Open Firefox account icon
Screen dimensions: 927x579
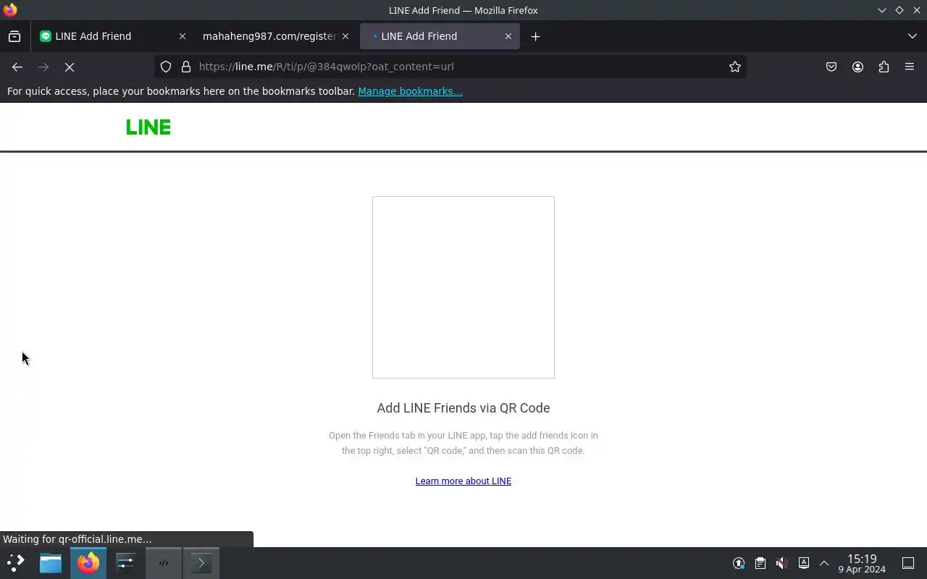857,67
